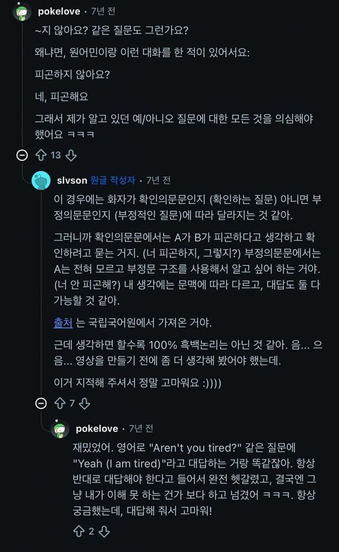Click the 13 vote count on the top comment
Image resolution: width=339 pixels, height=552 pixels.
pos(56,156)
